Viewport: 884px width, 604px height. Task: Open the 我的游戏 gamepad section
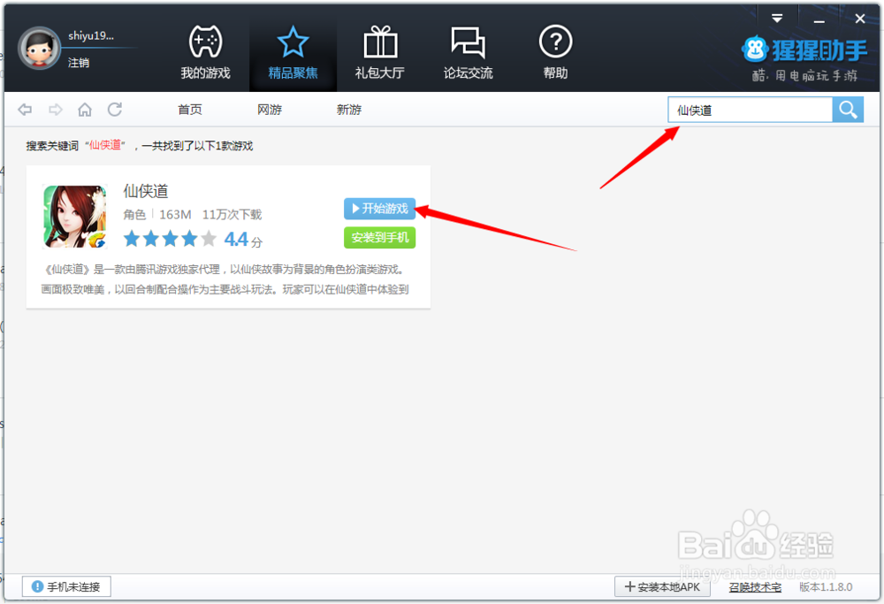click(x=205, y=52)
